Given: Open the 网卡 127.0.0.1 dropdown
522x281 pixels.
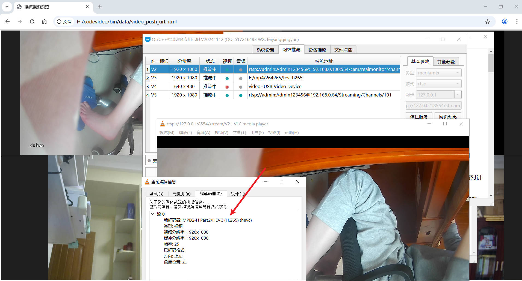Looking at the screenshot, I should coord(439,95).
